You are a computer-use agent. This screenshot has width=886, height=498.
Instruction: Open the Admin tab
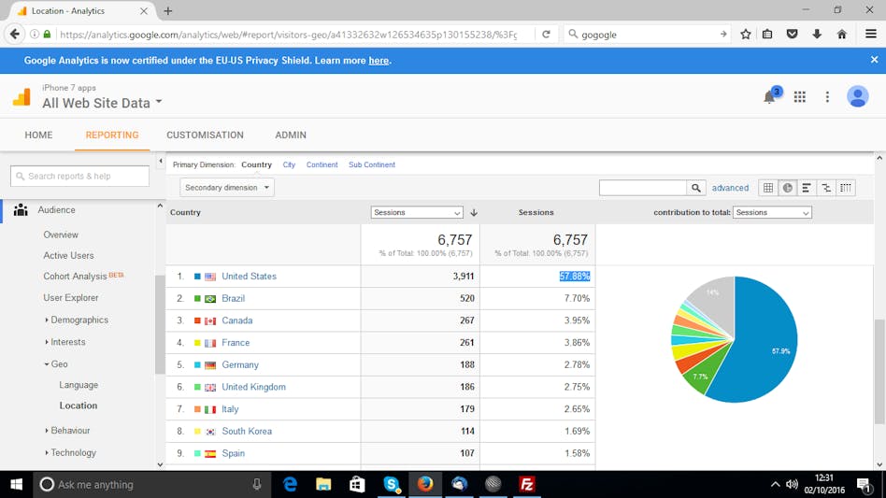pos(291,135)
